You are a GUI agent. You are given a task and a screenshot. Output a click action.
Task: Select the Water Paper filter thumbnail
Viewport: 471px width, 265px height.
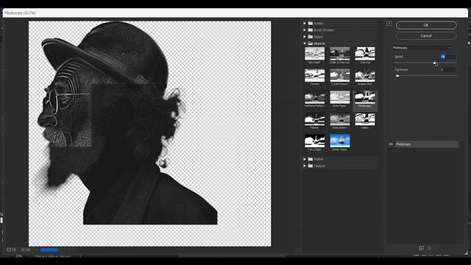tap(340, 141)
